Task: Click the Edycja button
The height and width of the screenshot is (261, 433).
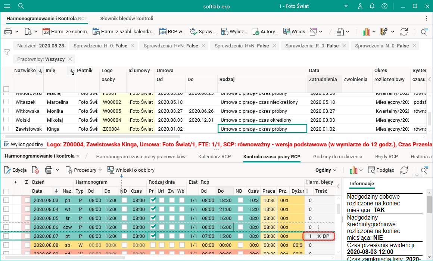Action: coord(15,170)
